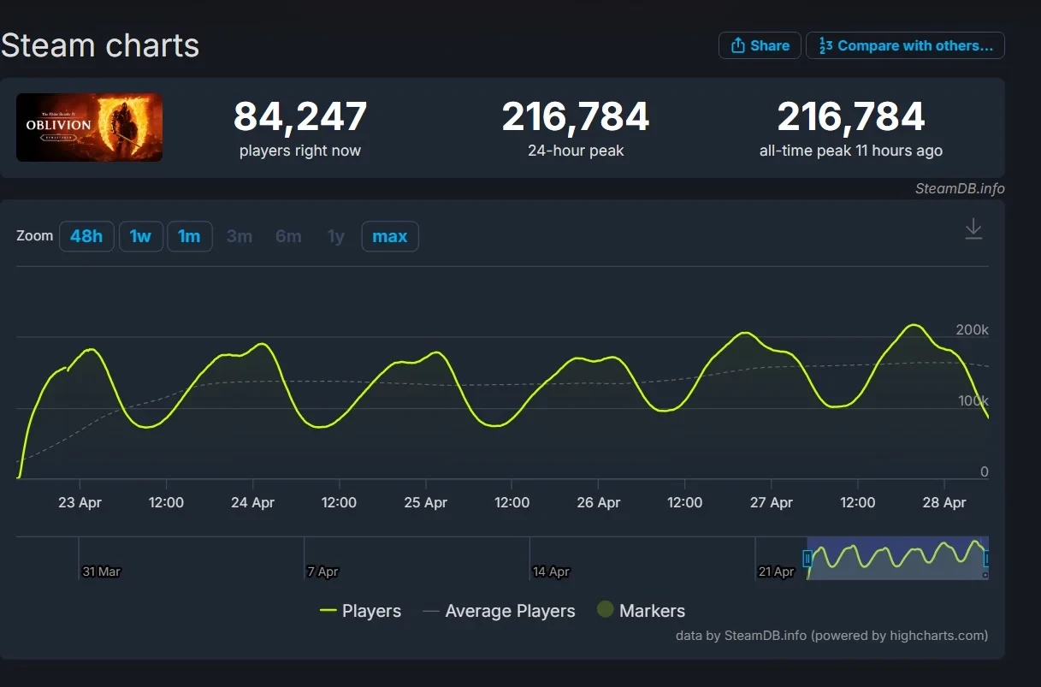Hide the Average Players series
Viewport: 1041px width, 687px height.
(x=500, y=611)
